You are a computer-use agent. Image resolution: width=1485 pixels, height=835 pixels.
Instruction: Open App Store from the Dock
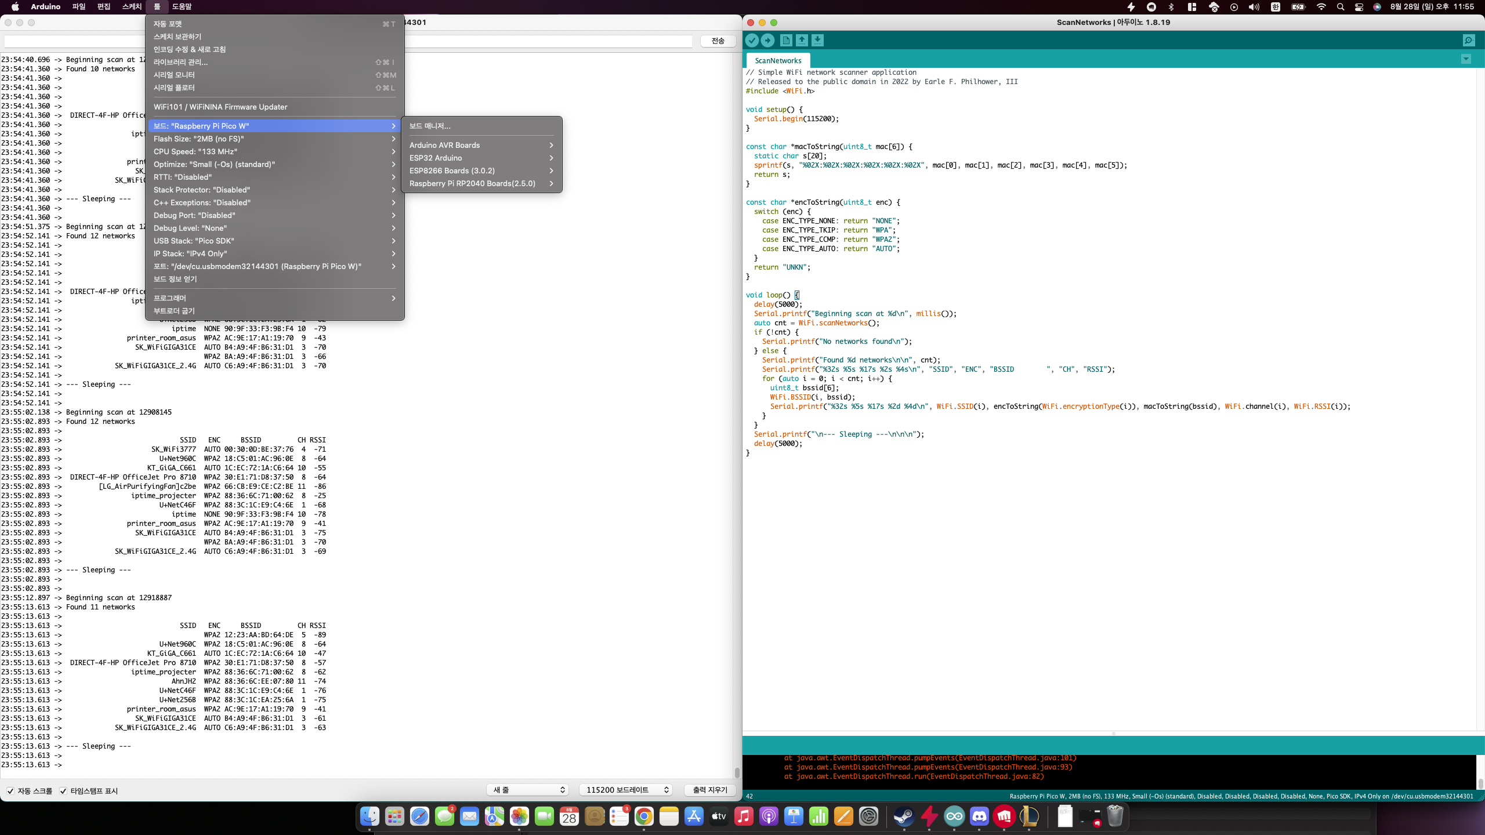point(694,816)
